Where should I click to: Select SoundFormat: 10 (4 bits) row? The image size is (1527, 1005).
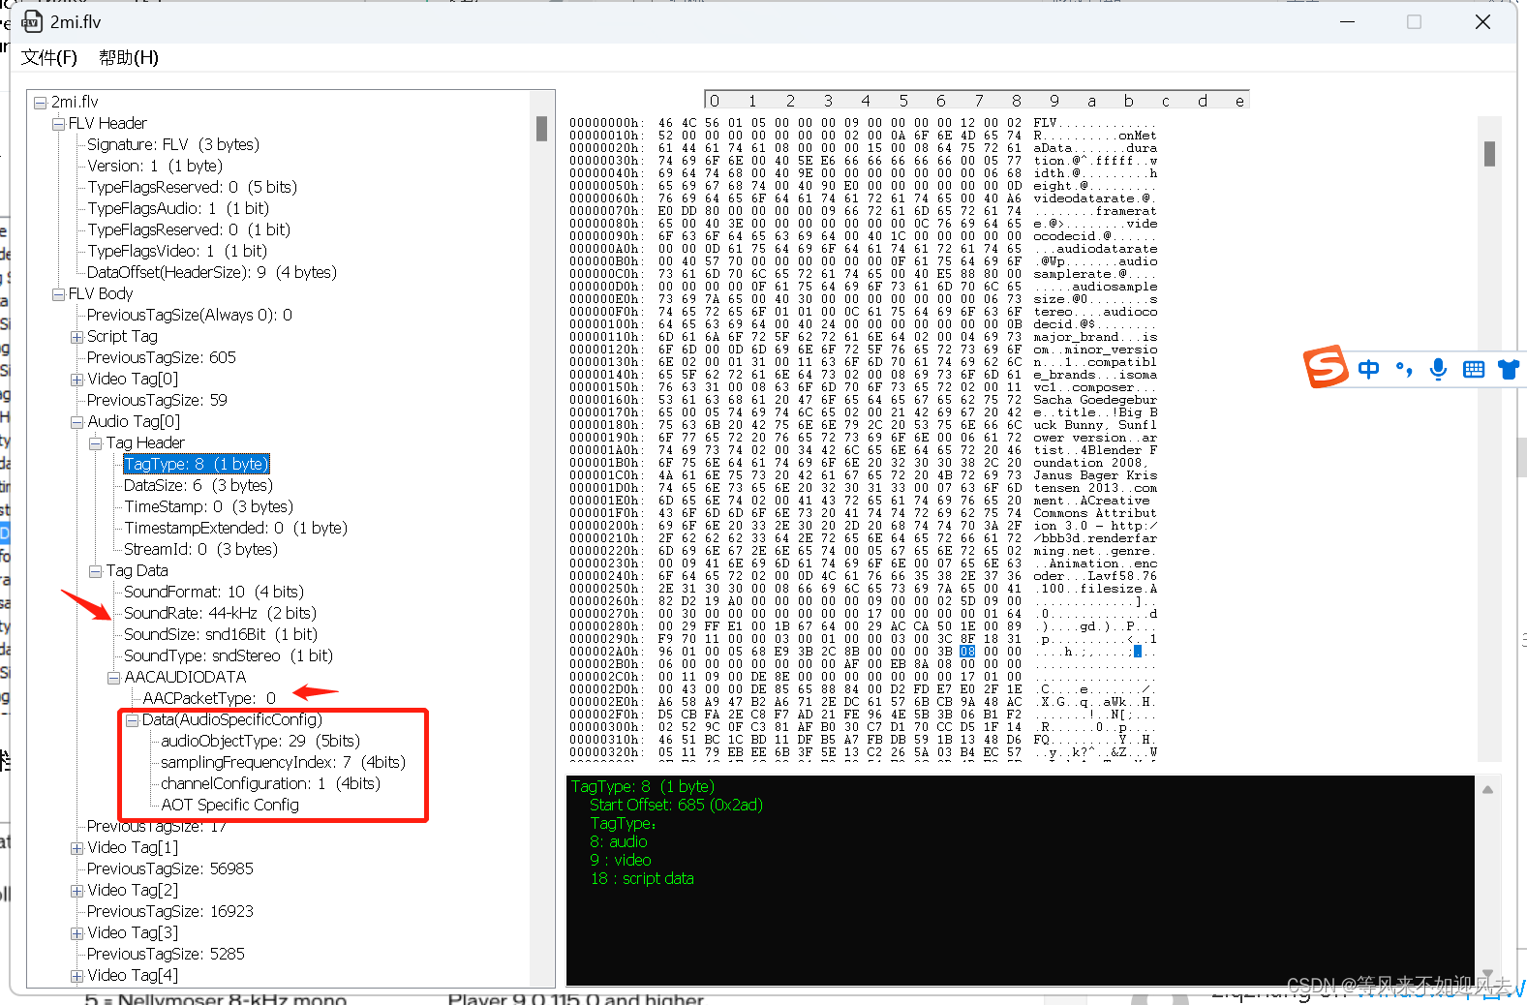(x=214, y=592)
